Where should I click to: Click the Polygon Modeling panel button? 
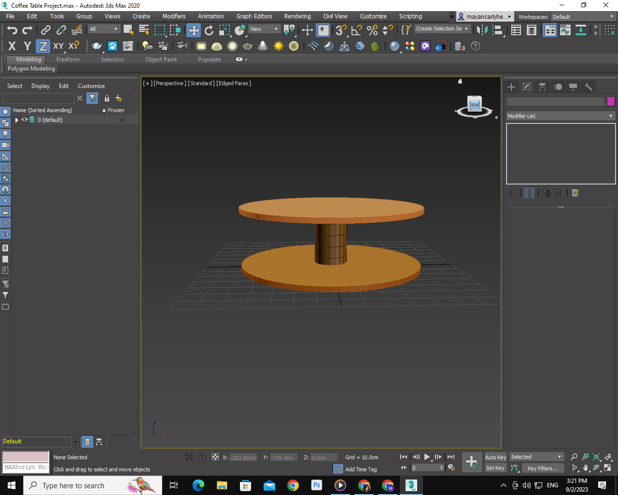31,69
